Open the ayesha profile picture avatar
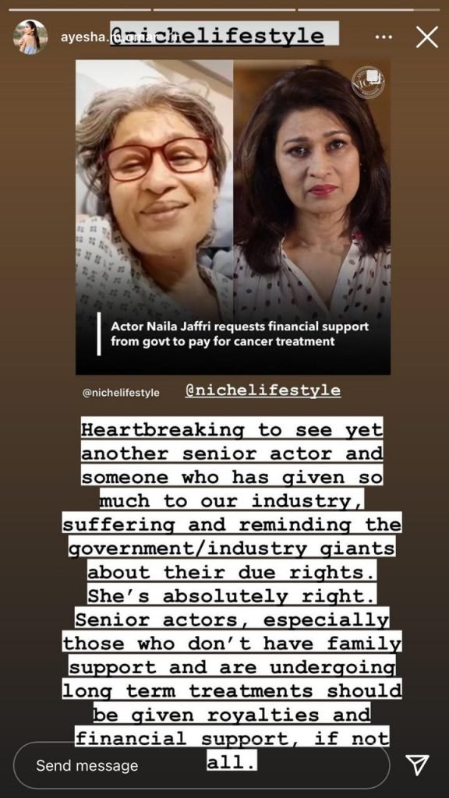The image size is (449, 798). [x=30, y=37]
